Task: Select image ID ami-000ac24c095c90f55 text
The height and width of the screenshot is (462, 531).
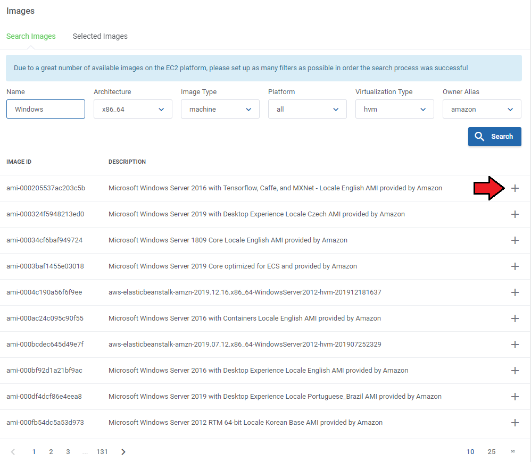Action: [45, 318]
